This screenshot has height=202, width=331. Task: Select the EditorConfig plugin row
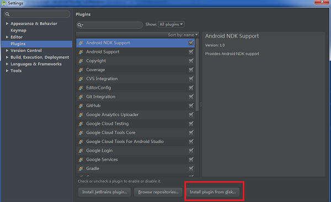tap(136, 87)
